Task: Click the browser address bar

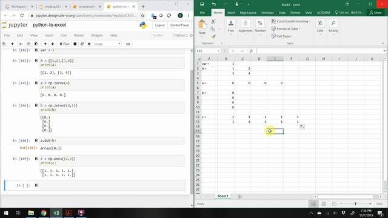Action: pyautogui.click(x=85, y=15)
